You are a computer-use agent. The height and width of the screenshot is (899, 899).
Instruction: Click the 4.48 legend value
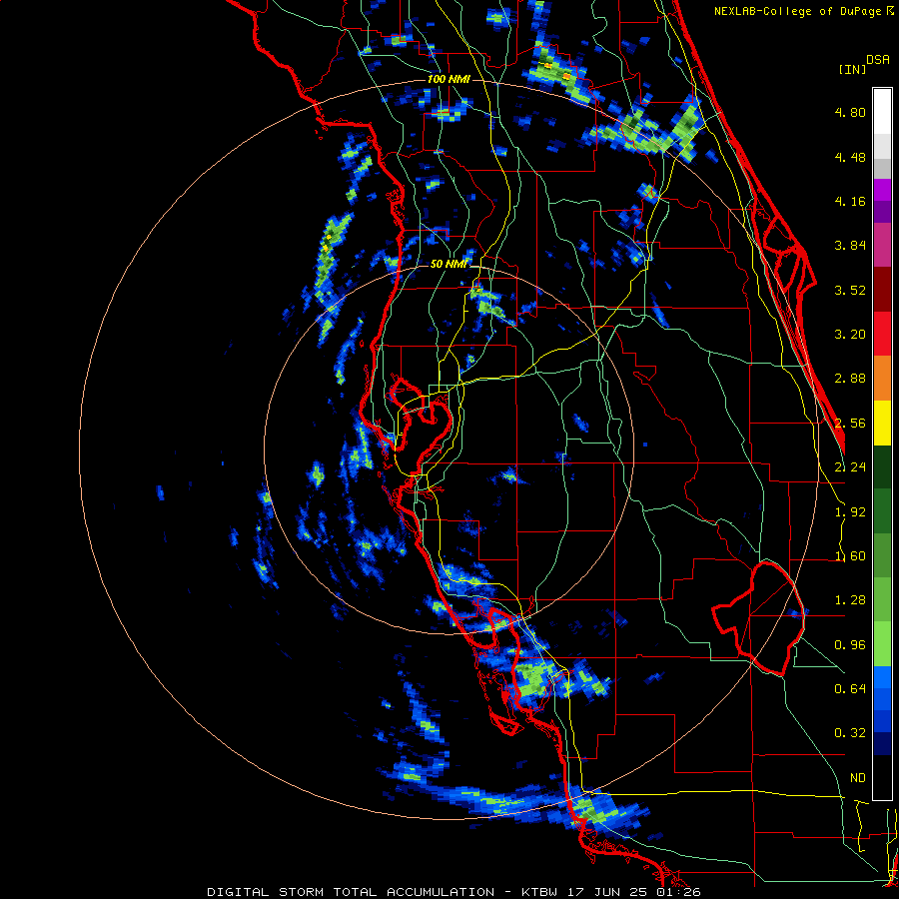click(x=850, y=157)
